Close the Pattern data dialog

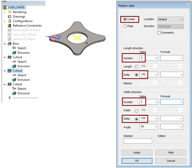pyautogui.click(x=187, y=5)
